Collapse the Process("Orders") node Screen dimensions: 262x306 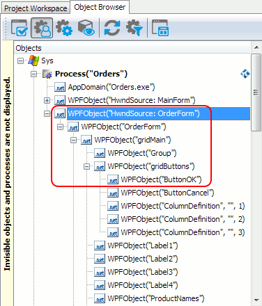coord(34,74)
